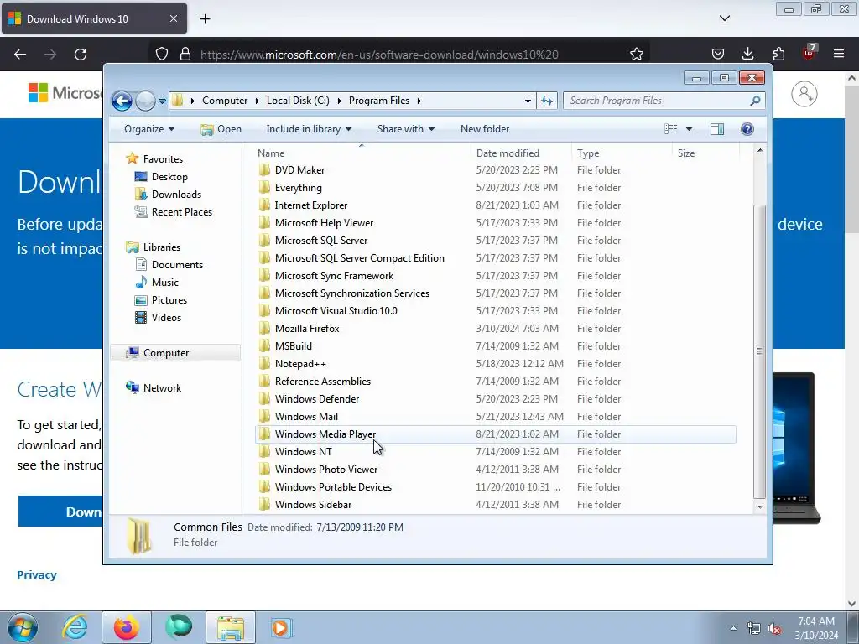Select the Windows Media Player folder
Image resolution: width=859 pixels, height=644 pixels.
point(495,434)
